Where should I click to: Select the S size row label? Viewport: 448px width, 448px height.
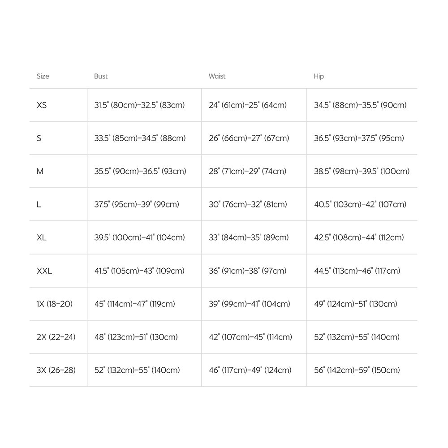[39, 138]
